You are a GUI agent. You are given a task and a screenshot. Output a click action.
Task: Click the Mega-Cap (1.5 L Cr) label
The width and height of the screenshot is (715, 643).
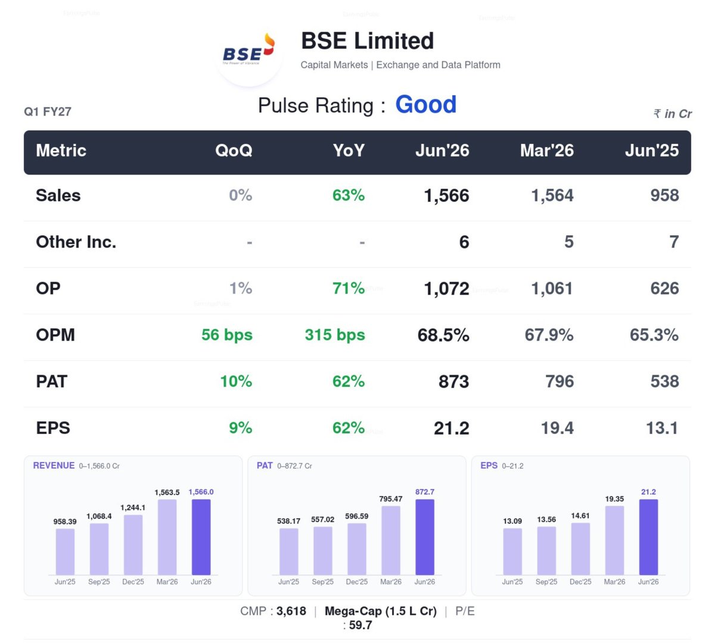pos(381,611)
